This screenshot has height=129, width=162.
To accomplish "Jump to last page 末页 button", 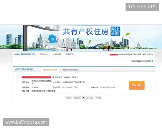I will [98, 98].
